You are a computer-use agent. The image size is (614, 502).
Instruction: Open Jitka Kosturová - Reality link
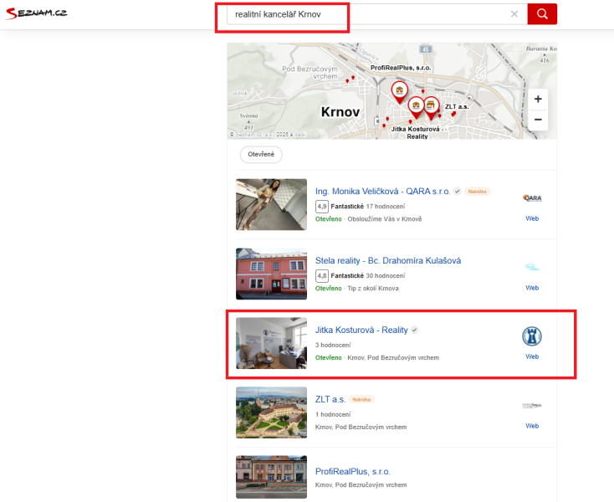361,330
